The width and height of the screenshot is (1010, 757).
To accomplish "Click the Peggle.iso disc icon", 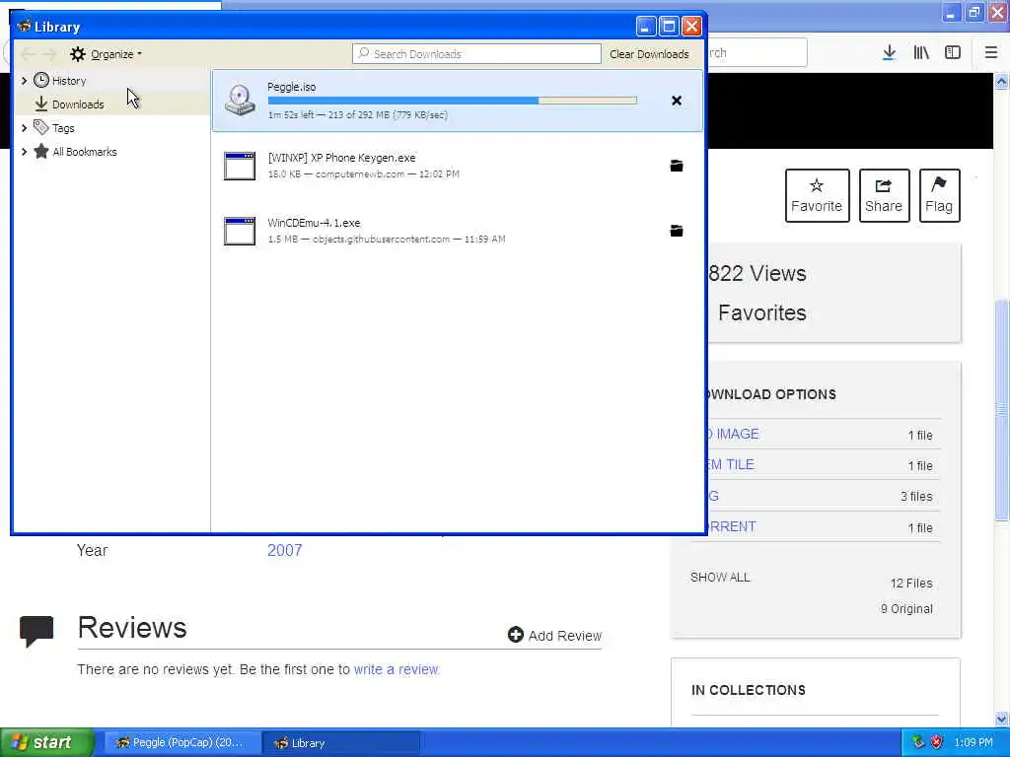I will pos(240,100).
